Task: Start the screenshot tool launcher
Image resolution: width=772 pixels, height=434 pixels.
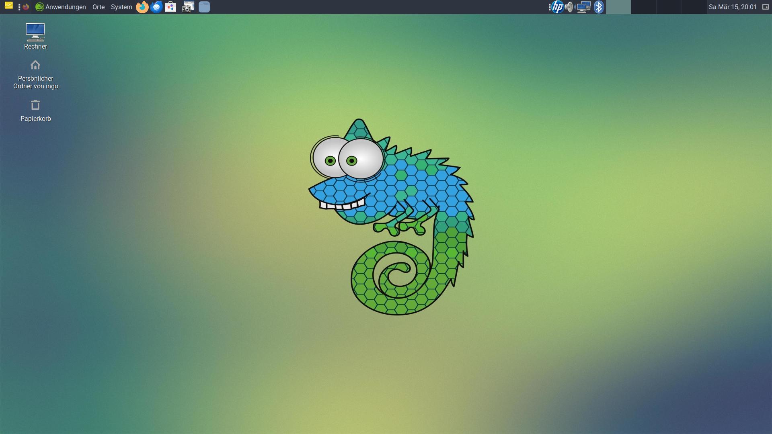Action: [188, 7]
